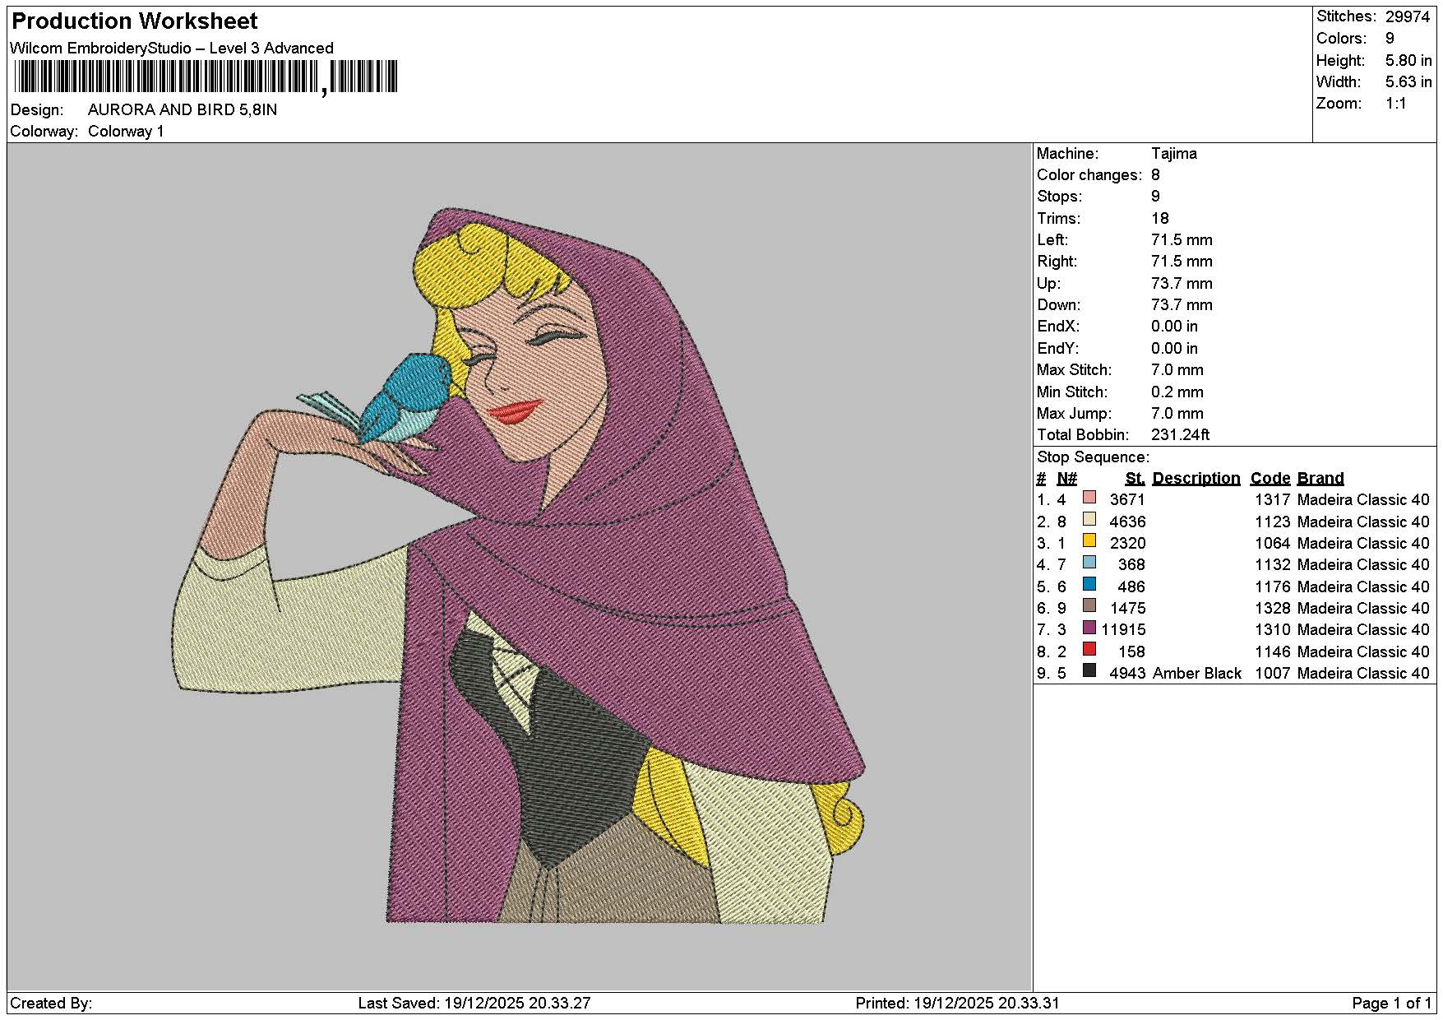Click the brown swatch for stop 6
This screenshot has width=1443, height=1020.
point(1089,606)
